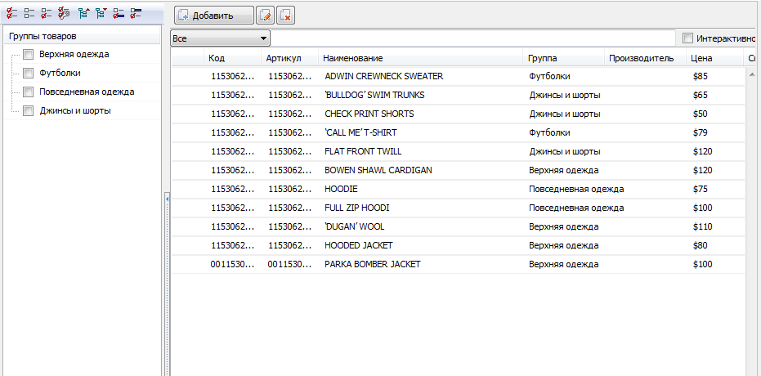Click the $100 price of PARKA BOMBER JACKET
The image size is (761, 376).
click(x=703, y=265)
